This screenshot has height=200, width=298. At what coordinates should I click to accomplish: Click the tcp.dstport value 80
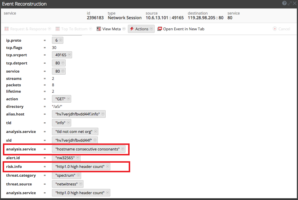pyautogui.click(x=57, y=63)
